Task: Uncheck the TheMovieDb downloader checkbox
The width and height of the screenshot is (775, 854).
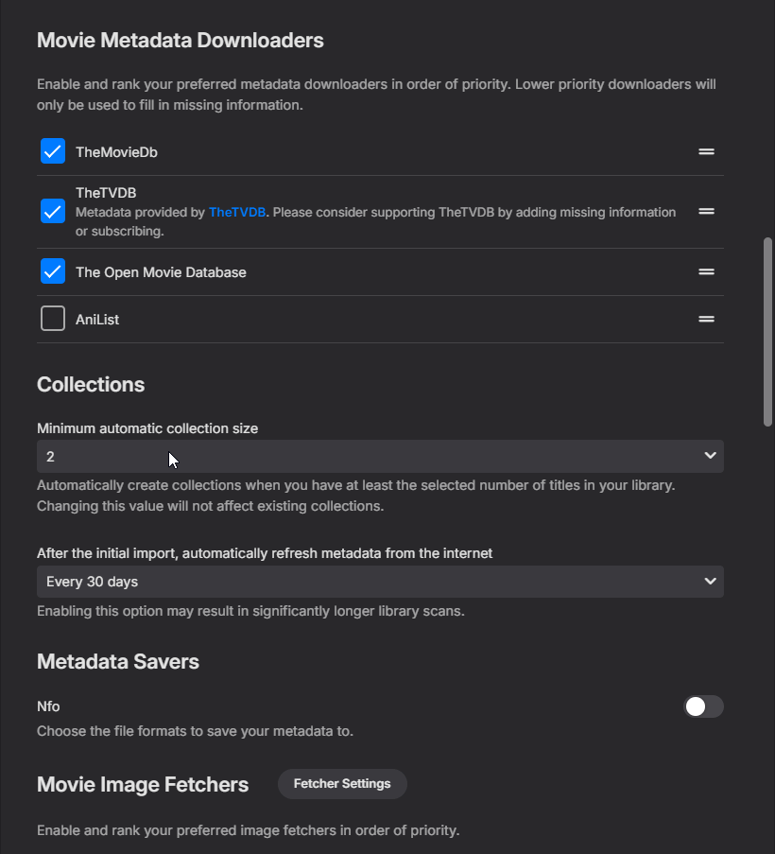Action: (x=53, y=151)
